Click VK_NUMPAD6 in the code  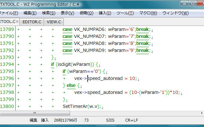coord(89,30)
